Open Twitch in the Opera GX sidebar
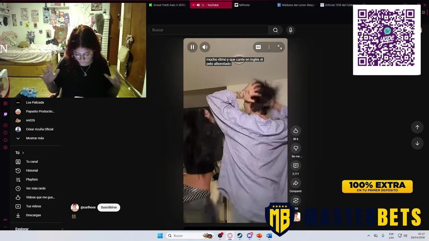Image resolution: width=429 pixels, height=241 pixels. pos(5,114)
